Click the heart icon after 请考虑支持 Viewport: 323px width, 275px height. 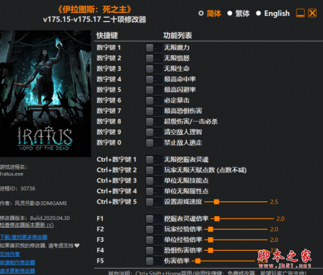[77, 245]
